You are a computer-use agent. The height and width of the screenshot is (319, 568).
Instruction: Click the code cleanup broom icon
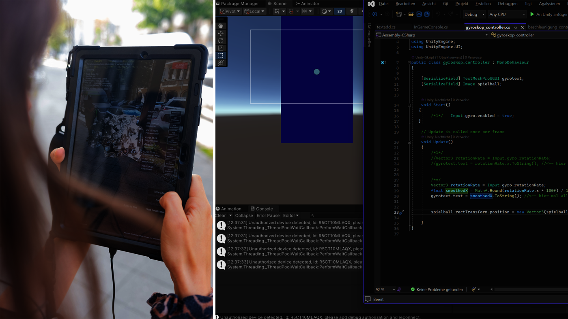click(473, 289)
